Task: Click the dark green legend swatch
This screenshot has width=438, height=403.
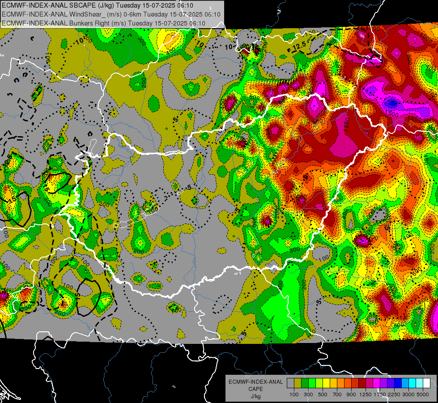Action: (x=305, y=383)
